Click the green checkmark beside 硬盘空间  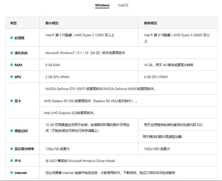click(x=12, y=131)
